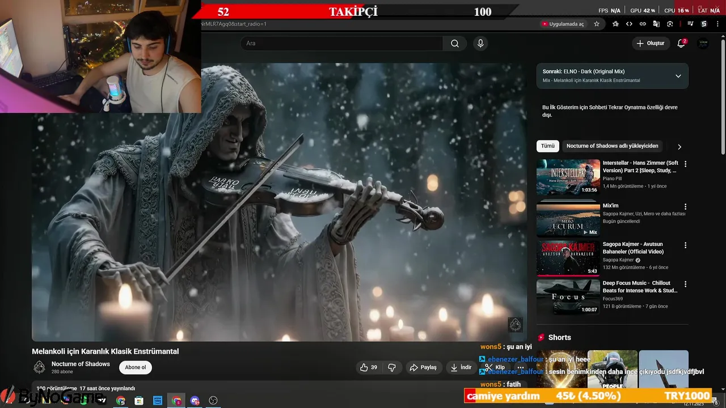Click the Paylaş share button

tap(423, 367)
